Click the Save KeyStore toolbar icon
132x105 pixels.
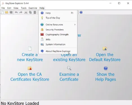tap(11, 12)
